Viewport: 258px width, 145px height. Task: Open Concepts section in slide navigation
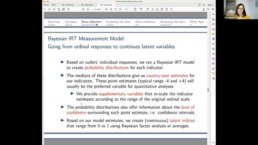(x=71, y=22)
